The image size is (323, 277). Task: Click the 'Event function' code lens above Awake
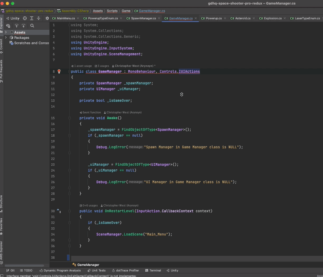(x=90, y=112)
